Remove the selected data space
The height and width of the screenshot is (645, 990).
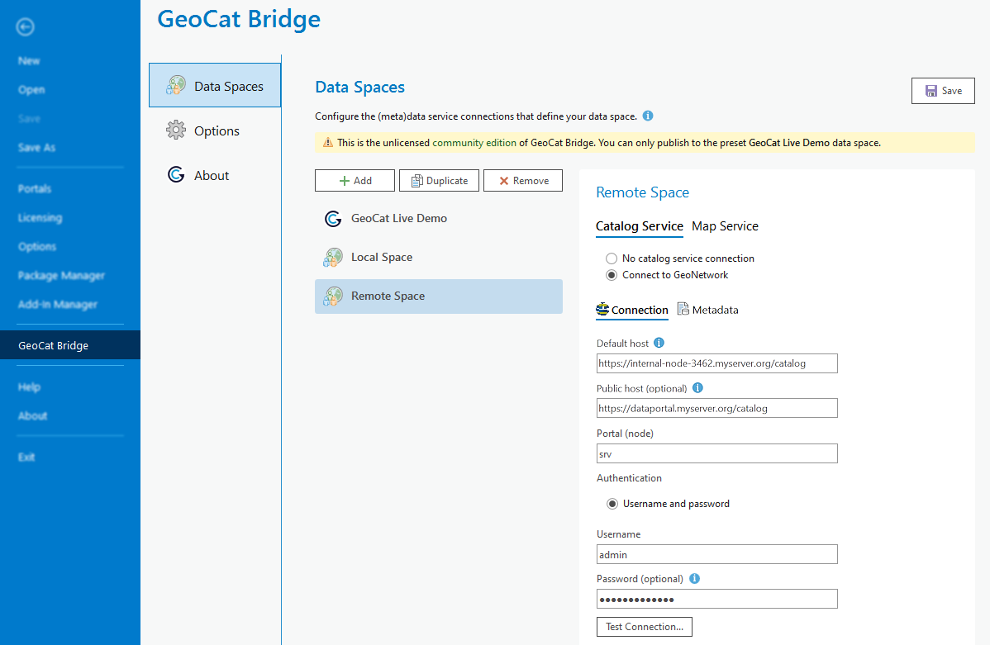(x=522, y=181)
